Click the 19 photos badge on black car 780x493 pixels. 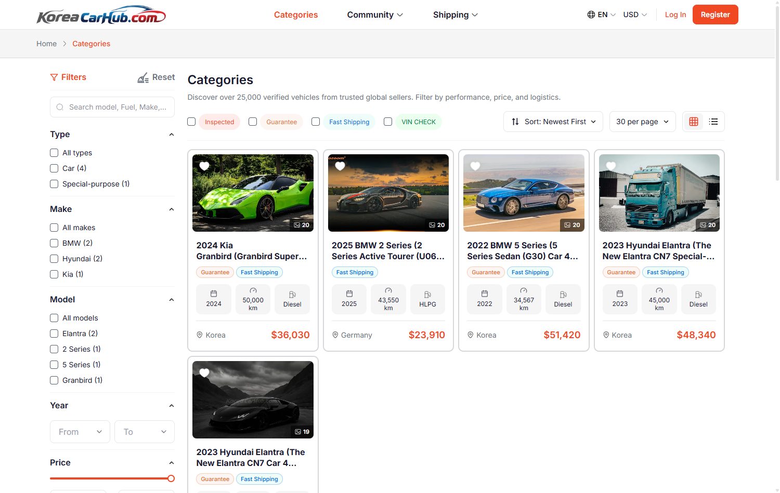pos(302,432)
